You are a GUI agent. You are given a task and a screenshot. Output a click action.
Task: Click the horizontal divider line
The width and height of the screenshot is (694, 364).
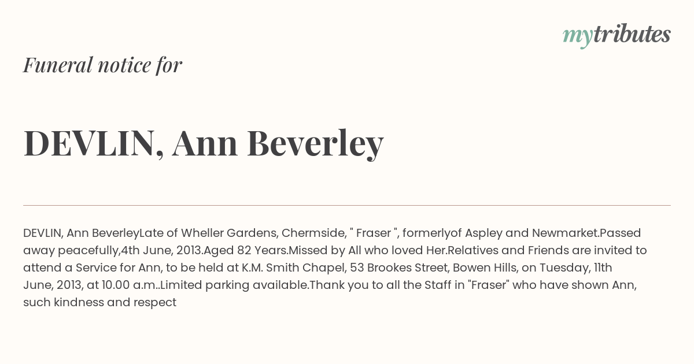(347, 205)
